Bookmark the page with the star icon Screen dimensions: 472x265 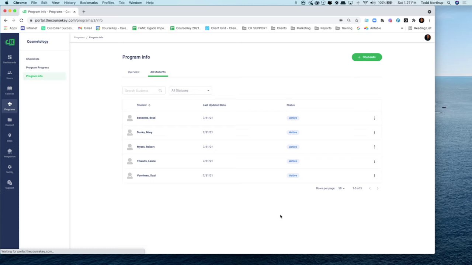357,20
